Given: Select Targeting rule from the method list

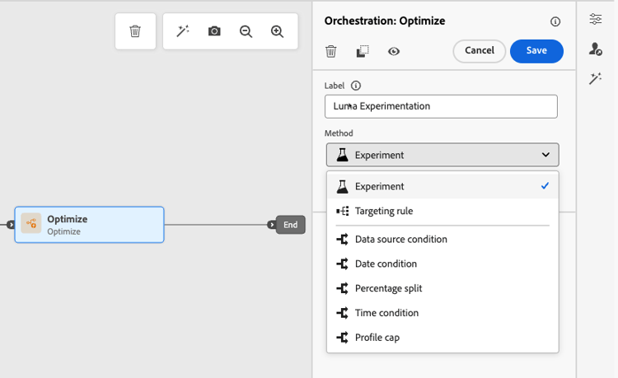Looking at the screenshot, I should click(x=384, y=211).
